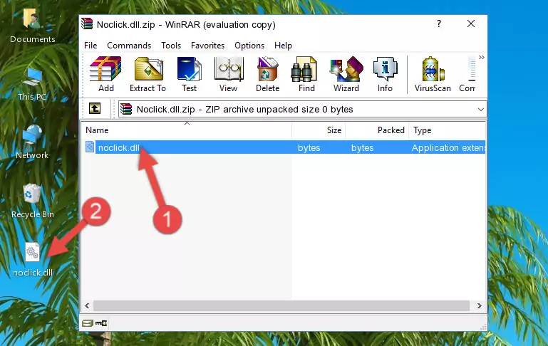Open the Find binoculars tool
The width and height of the screenshot is (548, 346).
pyautogui.click(x=306, y=74)
